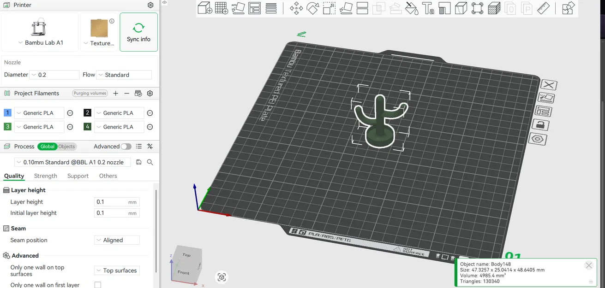
Task: Save the process preset
Action: coord(139,162)
